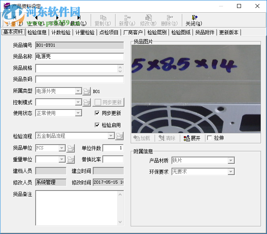
Task: Click the 货品规格 spinner up arrow
Action: (x=120, y=67)
